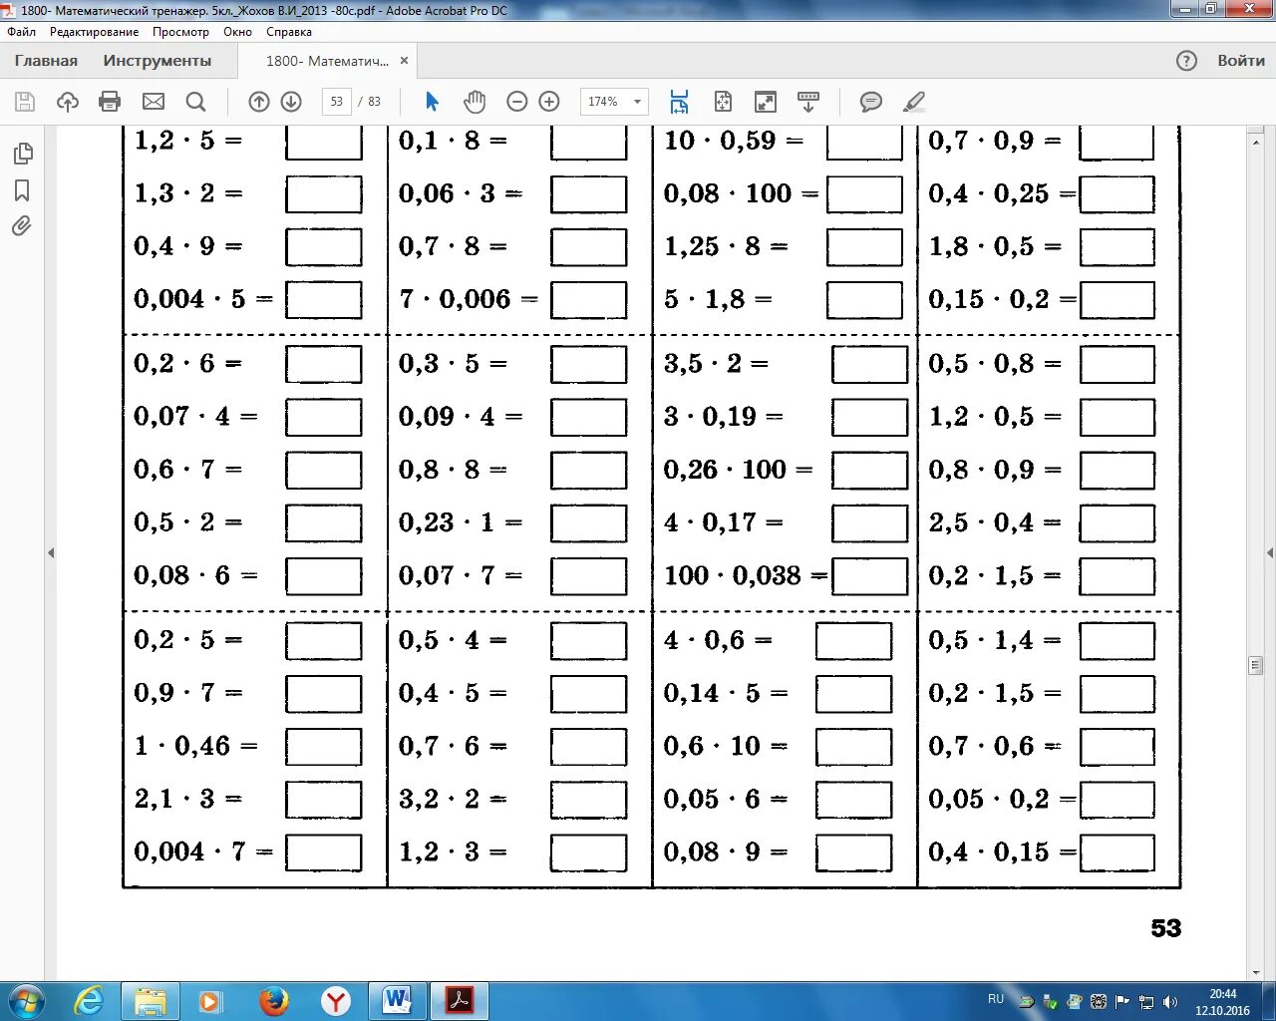Click the expression 1,25 · 8 =
This screenshot has height=1021, width=1276.
[x=726, y=246]
